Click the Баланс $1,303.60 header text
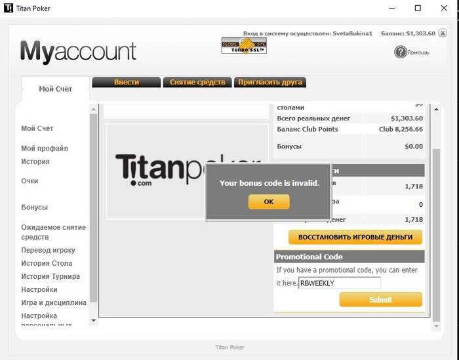This screenshot has width=459, height=360. (x=408, y=33)
